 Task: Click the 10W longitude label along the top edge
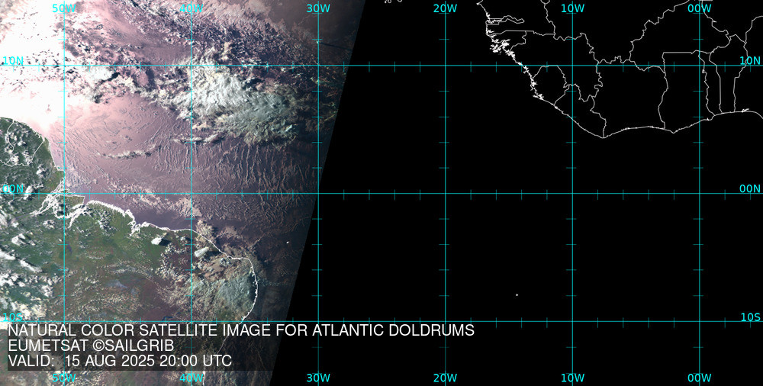click(573, 8)
